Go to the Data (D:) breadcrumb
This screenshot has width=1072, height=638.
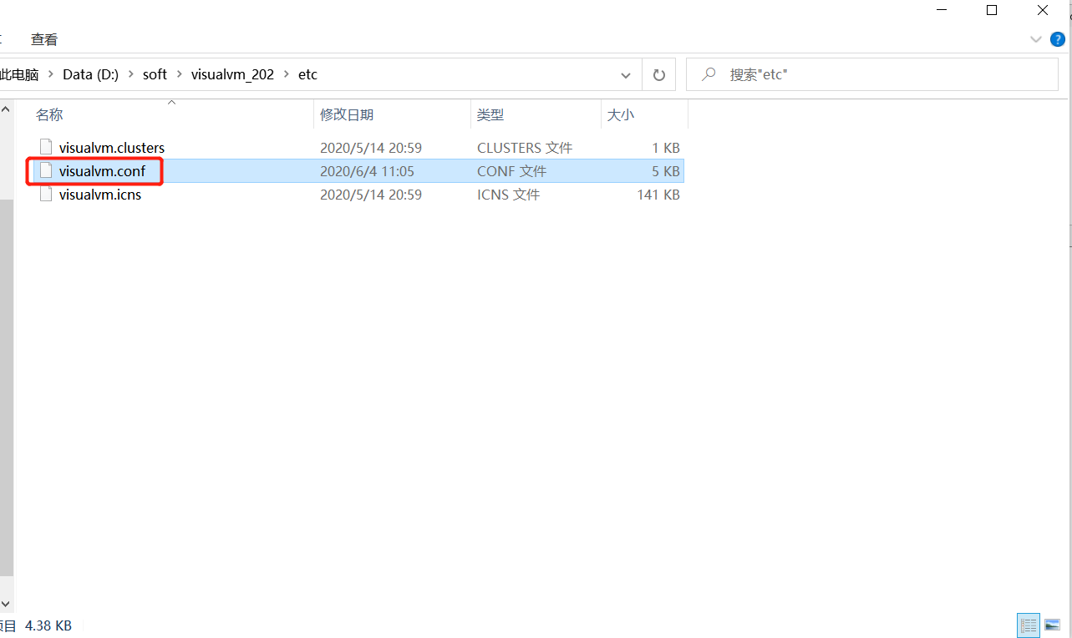coord(90,74)
